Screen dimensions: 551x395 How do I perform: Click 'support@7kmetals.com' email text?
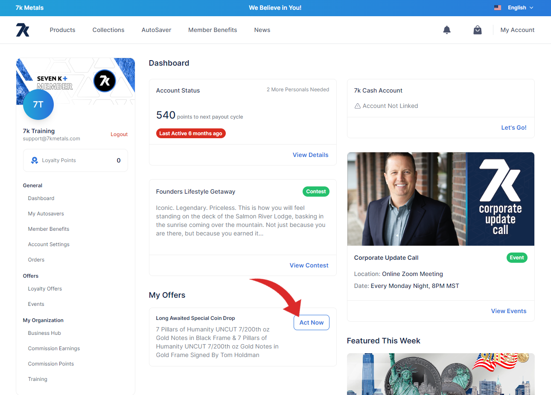point(52,139)
